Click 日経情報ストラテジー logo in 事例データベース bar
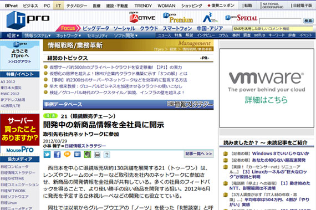Image resolution: width=316 pixels, height=210 pixels. pyautogui.click(x=190, y=104)
